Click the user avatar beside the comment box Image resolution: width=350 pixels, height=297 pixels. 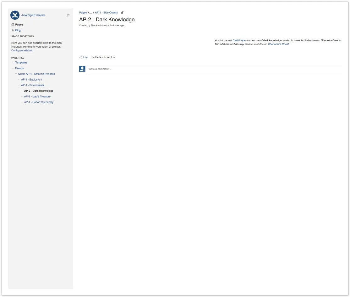click(82, 69)
